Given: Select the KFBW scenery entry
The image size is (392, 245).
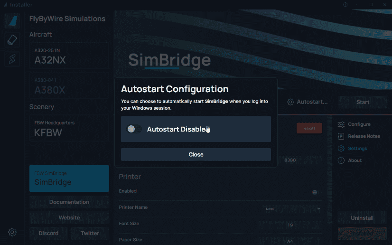Looking at the screenshot, I should click(69, 129).
